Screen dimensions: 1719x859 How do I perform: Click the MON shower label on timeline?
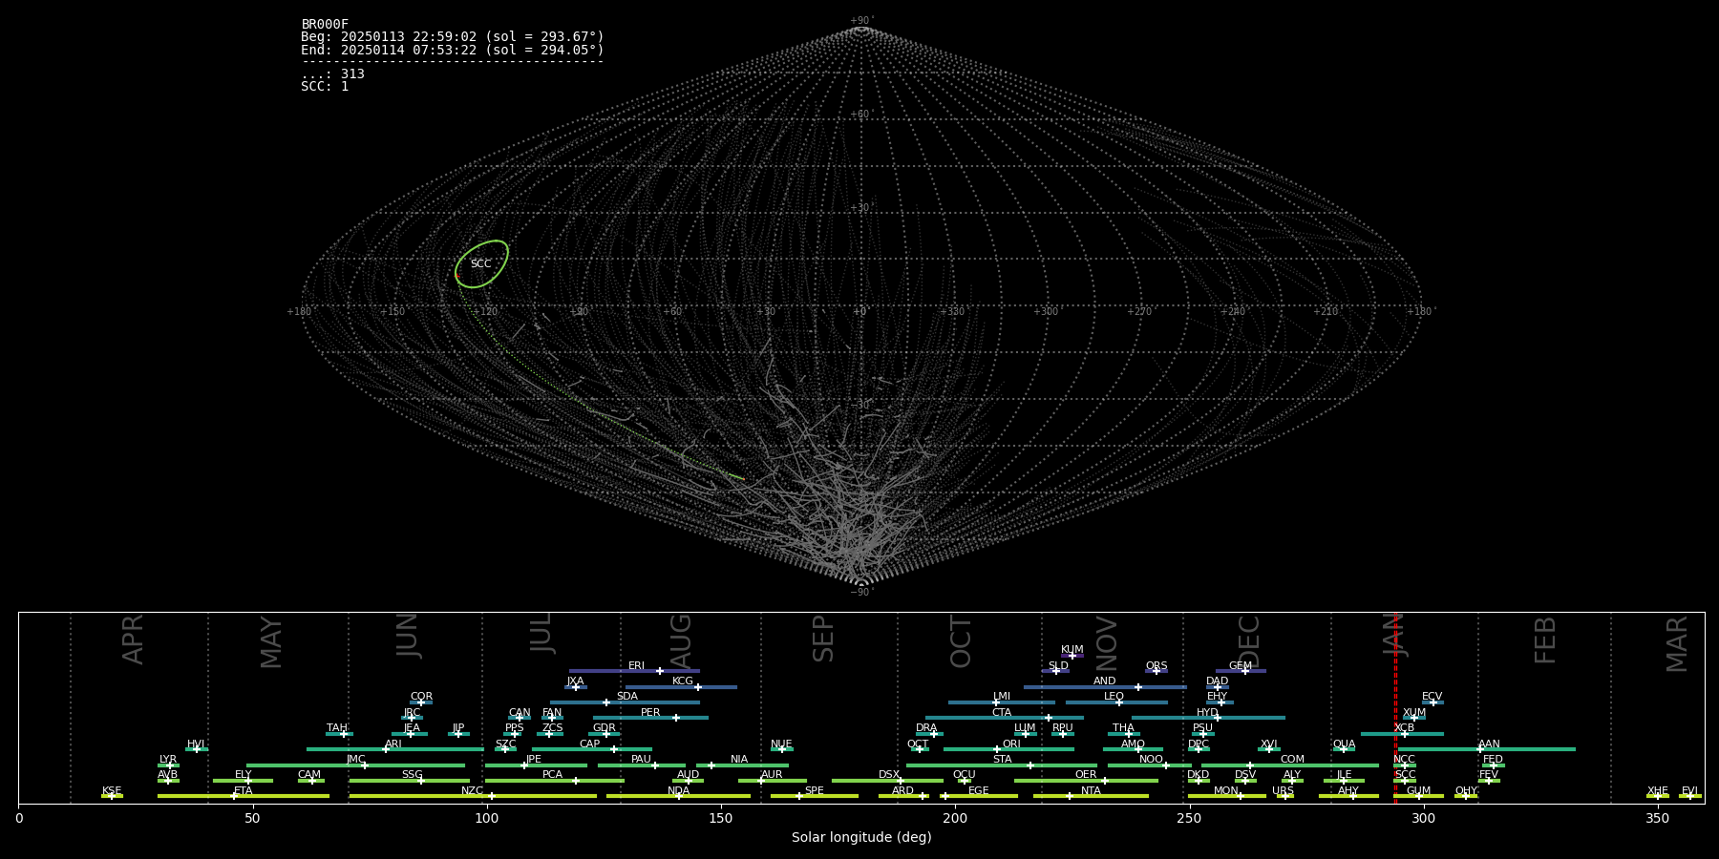pyautogui.click(x=1226, y=790)
